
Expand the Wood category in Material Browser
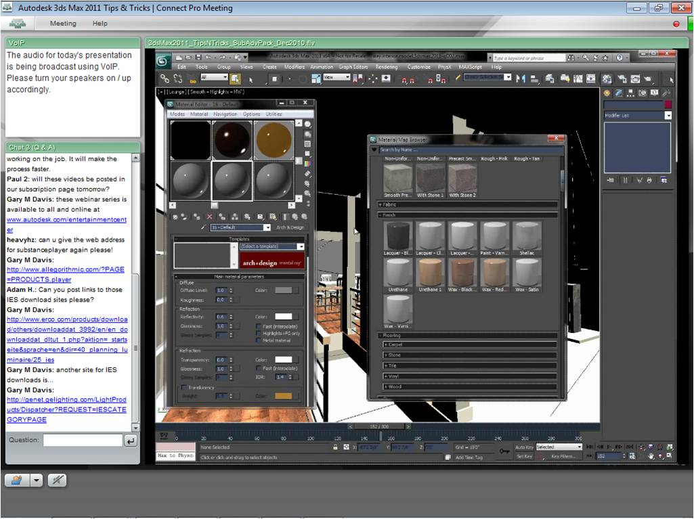coord(470,386)
